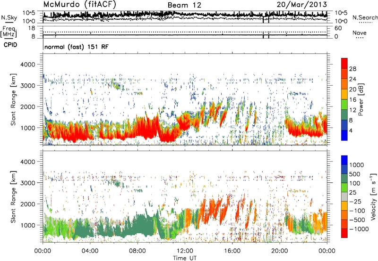Click the 'Power [dB]' colorbar label
378x261 pixels.
coord(361,99)
